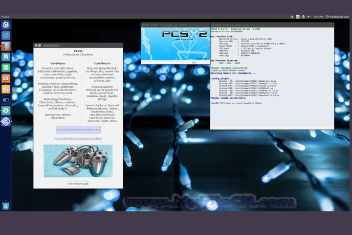Focus the About PCSX2 title bar

(78, 45)
